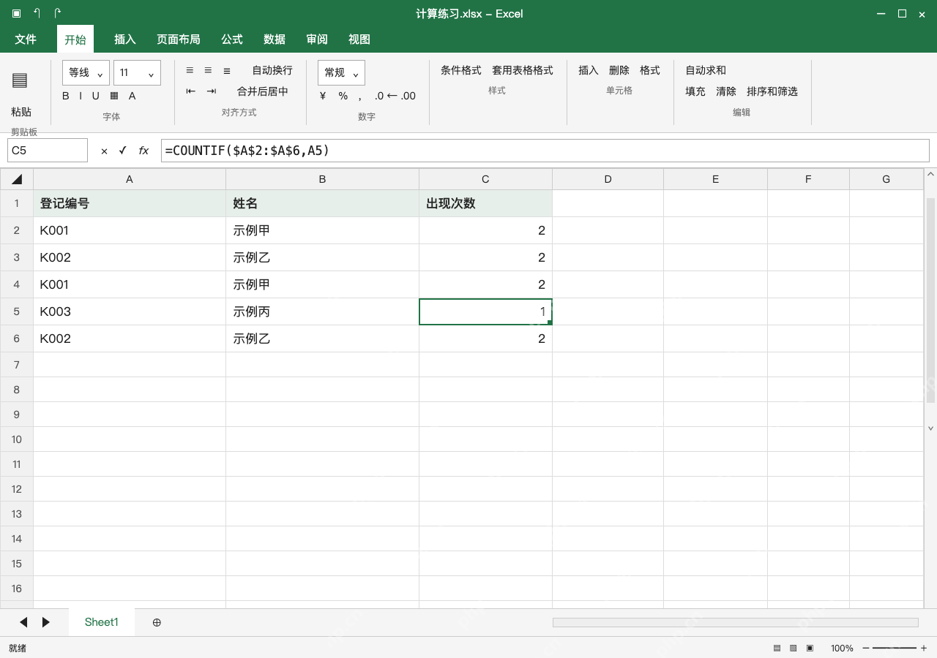Toggle Bold formatting
This screenshot has height=658, width=937.
[x=66, y=96]
